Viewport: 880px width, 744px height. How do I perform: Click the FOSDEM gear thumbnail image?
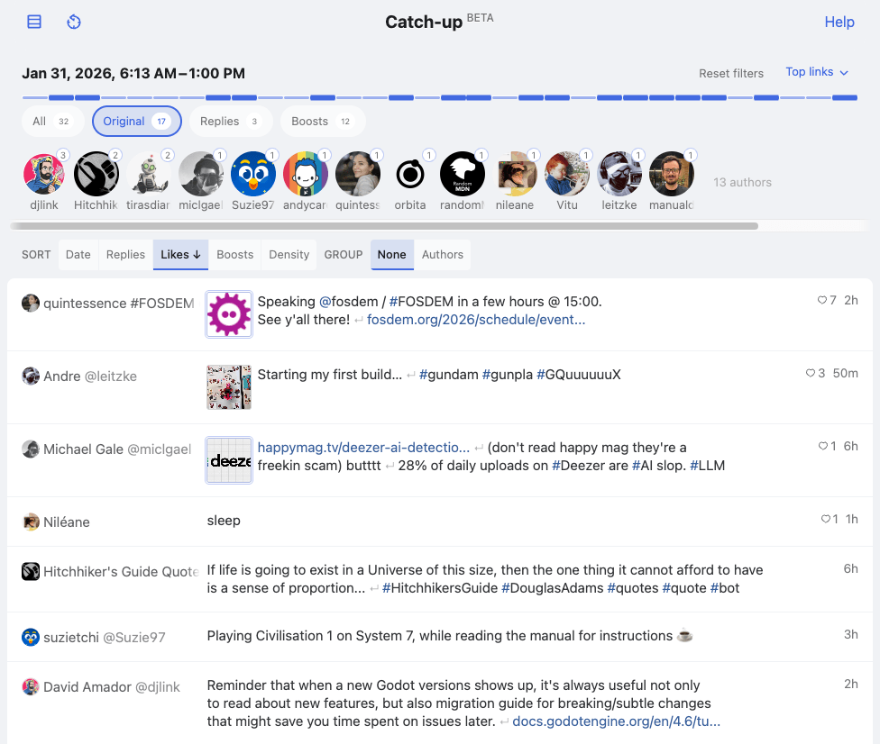click(228, 316)
